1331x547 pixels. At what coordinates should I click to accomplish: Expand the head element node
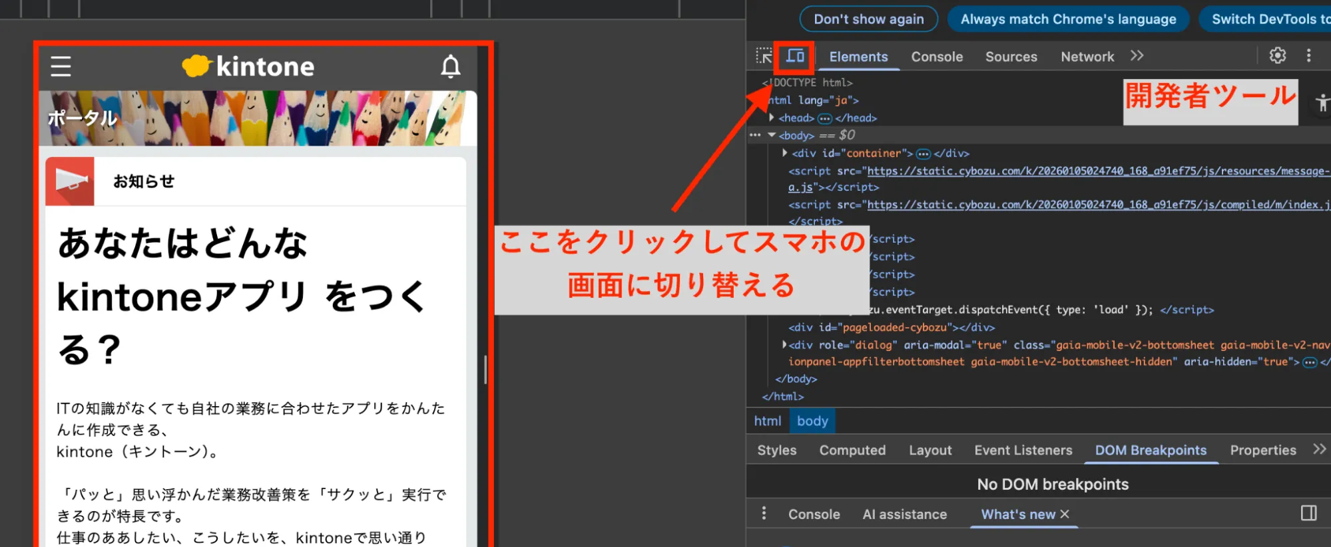772,118
